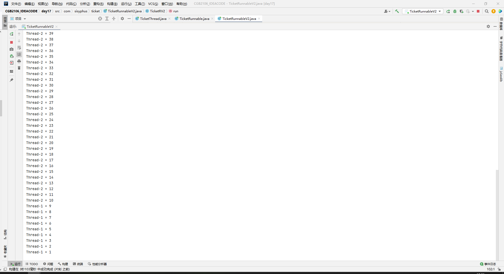The image size is (504, 274).
Task: Click the camera thread dump icon
Action: (12, 49)
